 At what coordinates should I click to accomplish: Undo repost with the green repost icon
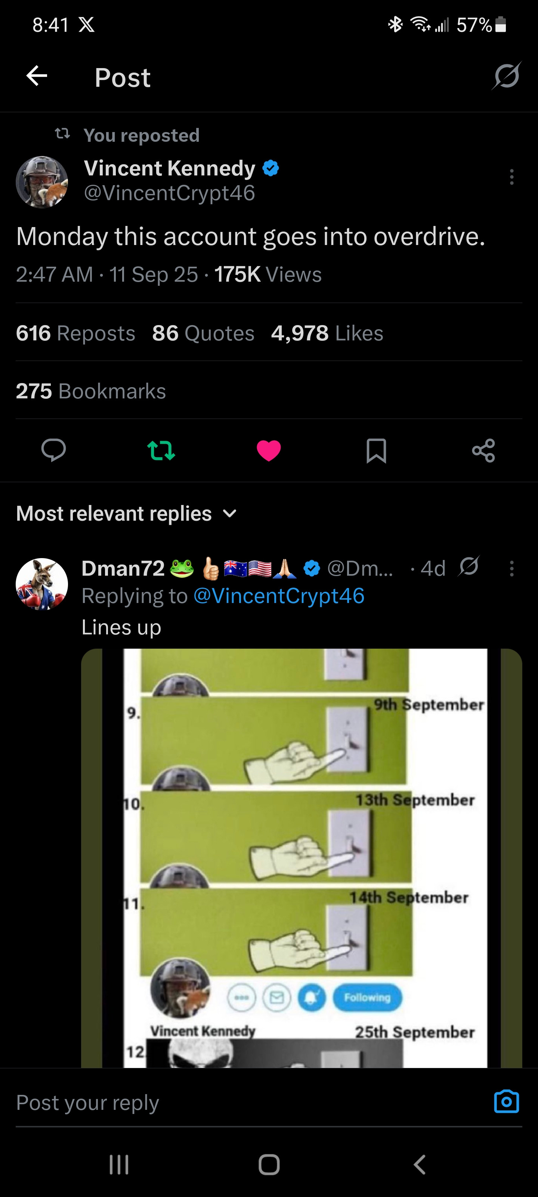pyautogui.click(x=161, y=450)
